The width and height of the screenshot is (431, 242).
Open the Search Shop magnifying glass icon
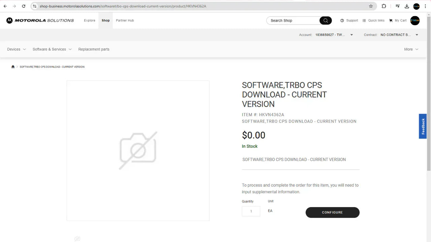[325, 21]
